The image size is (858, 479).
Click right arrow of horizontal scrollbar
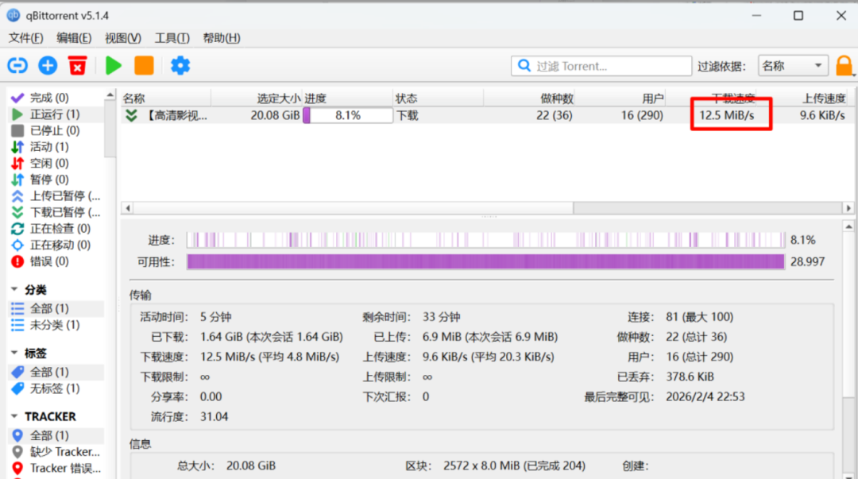(848, 208)
